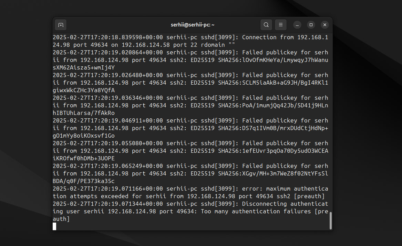Click the SHA256:lOvOfmKHeYa fingerprint text
The image size is (402, 246).
tap(273, 60)
